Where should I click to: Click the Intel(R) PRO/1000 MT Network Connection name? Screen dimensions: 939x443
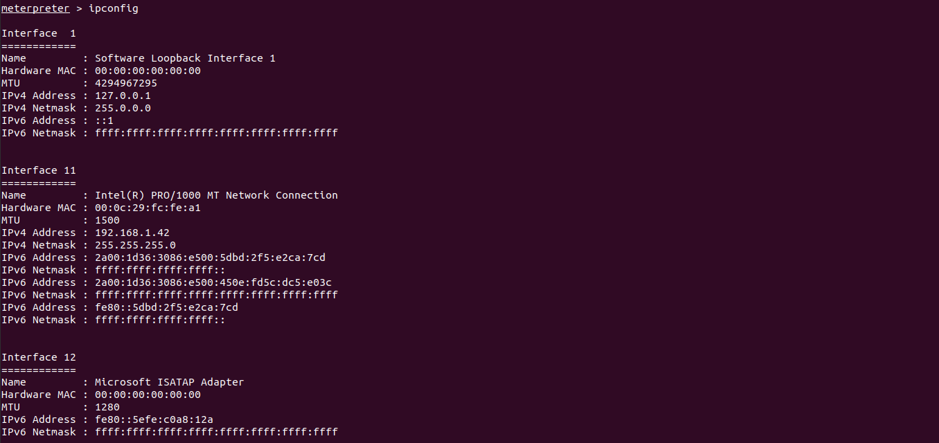pos(216,195)
